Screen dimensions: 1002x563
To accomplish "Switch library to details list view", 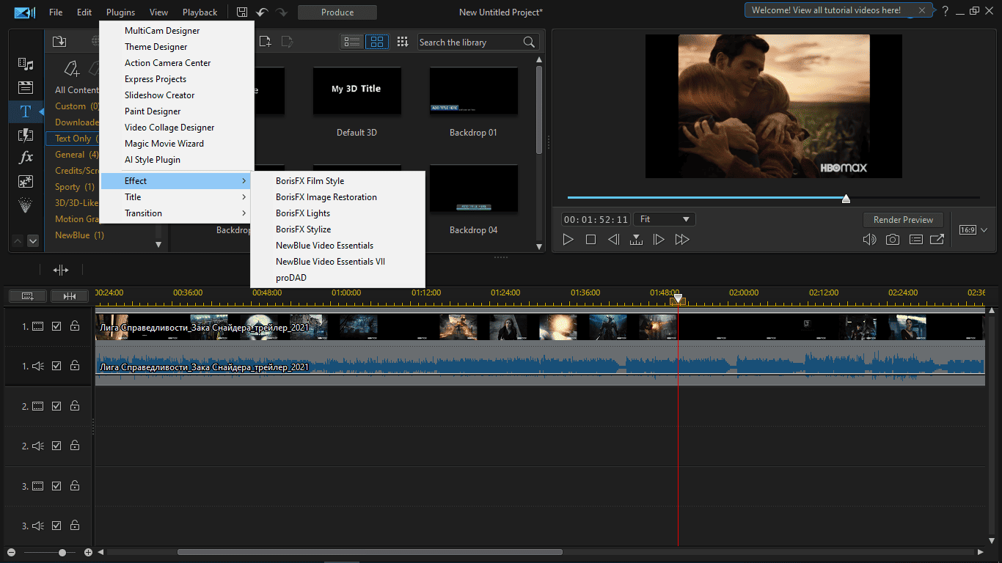I will [353, 42].
